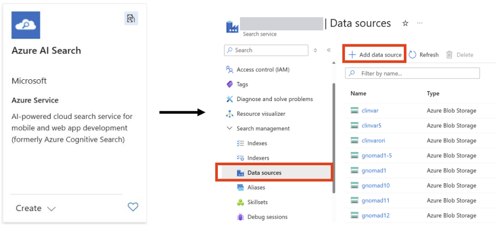Click the Azure AI Search title
This screenshot has width=499, height=226.
(46, 50)
